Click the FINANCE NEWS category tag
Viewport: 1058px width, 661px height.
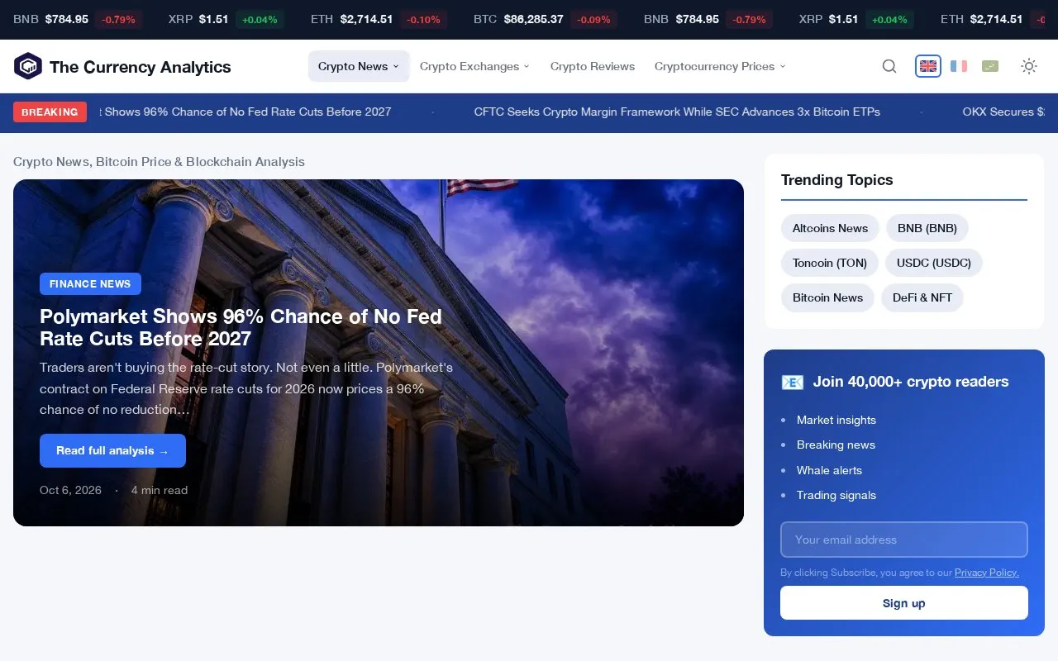(90, 283)
